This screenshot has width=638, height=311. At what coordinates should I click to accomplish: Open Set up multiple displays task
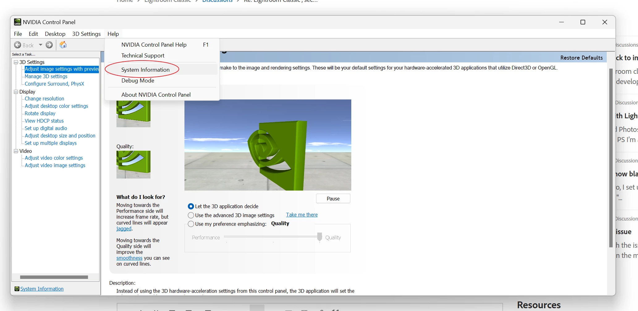51,143
